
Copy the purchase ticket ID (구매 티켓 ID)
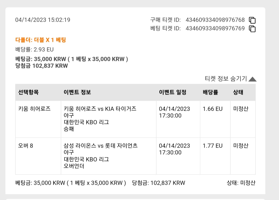(252, 20)
